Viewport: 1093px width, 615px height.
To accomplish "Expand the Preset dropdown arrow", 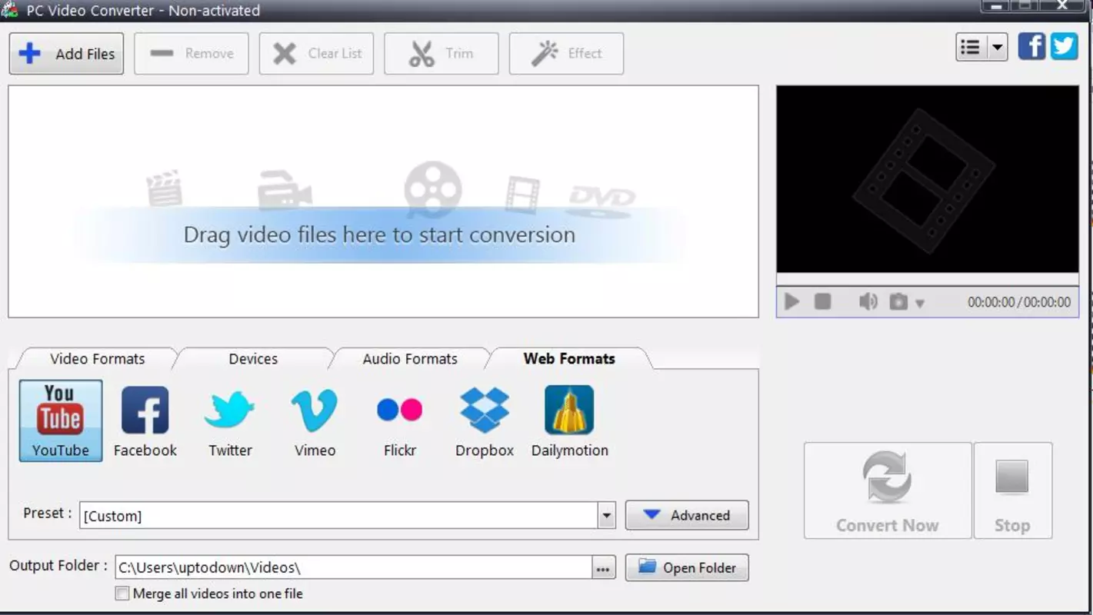I will tap(607, 516).
